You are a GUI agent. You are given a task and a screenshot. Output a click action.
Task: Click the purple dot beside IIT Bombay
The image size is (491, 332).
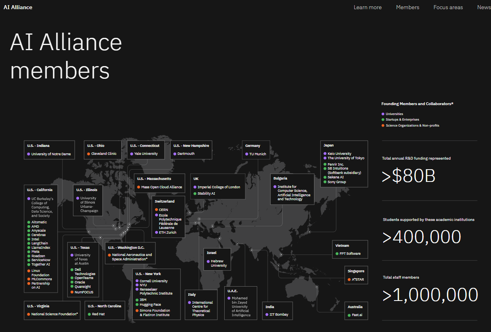[267, 314]
